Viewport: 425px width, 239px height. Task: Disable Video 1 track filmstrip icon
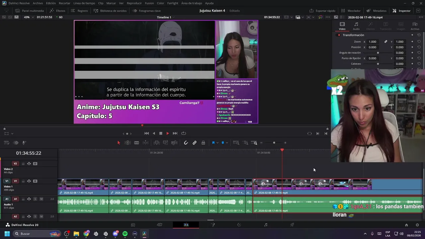click(35, 181)
